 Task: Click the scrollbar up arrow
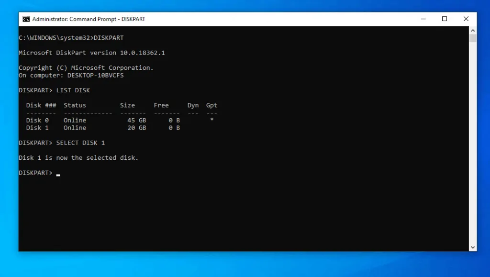[x=473, y=30]
